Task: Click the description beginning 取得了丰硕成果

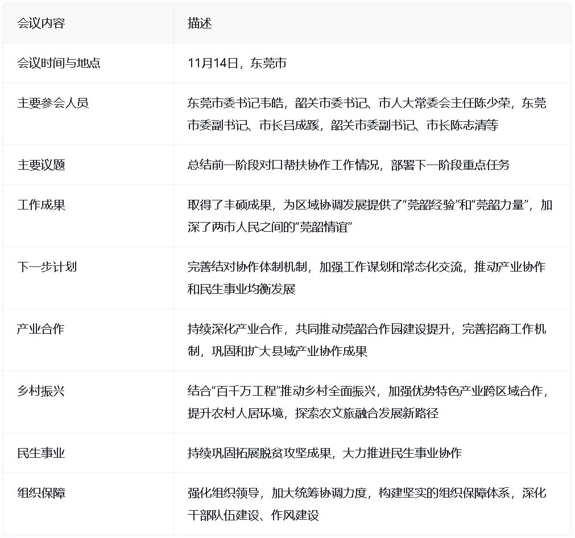Action: [369, 216]
